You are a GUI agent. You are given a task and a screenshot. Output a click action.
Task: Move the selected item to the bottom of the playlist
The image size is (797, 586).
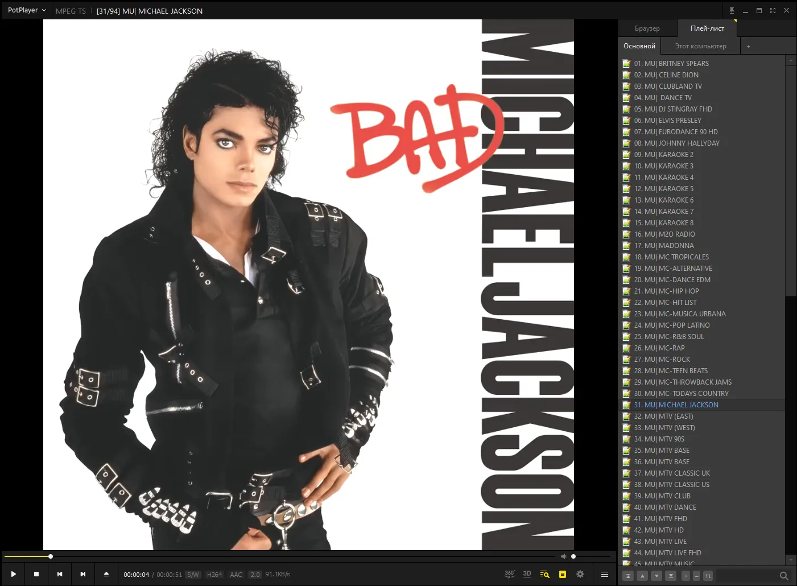tap(671, 576)
